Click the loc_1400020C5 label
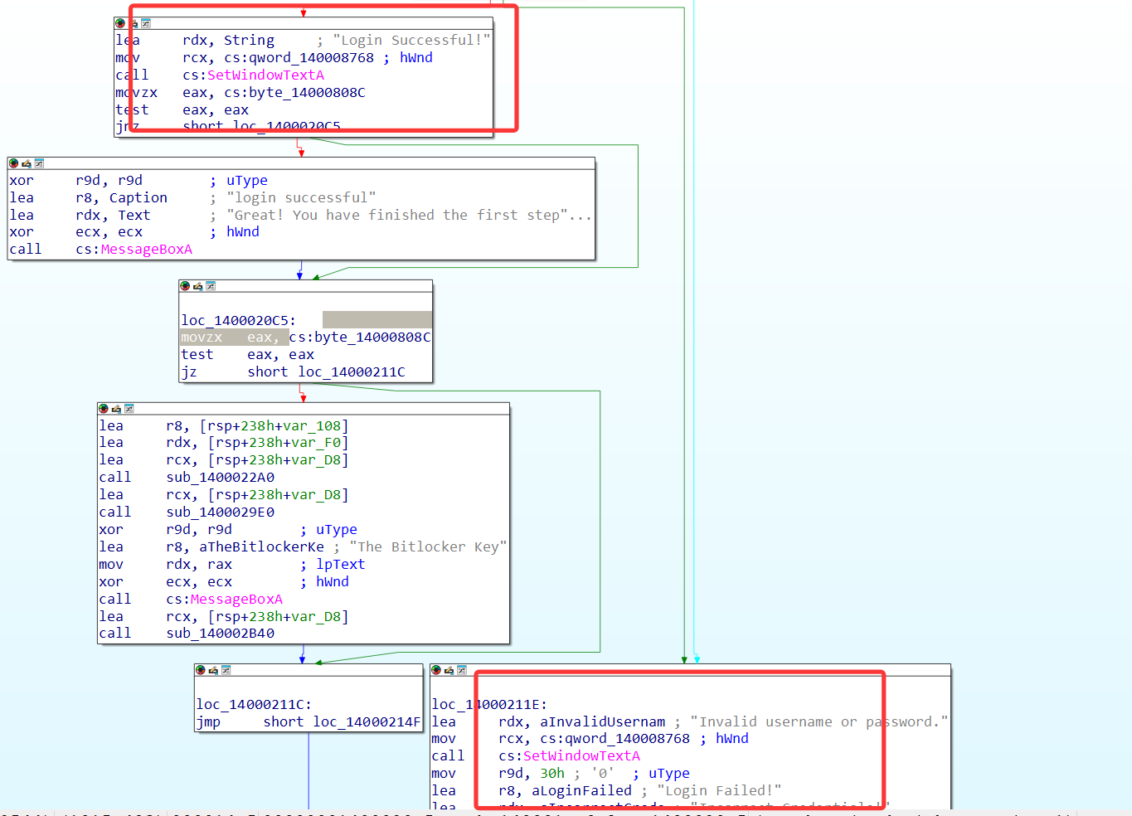The image size is (1132, 816). point(239,321)
